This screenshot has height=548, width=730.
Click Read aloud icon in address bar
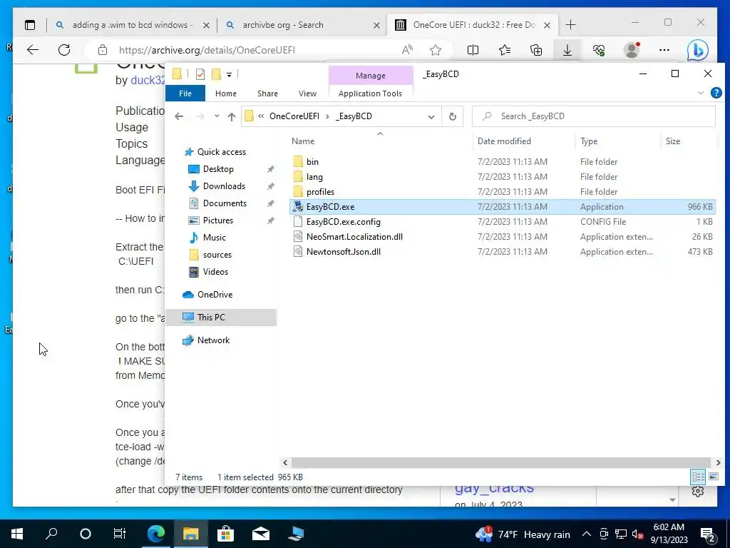pyautogui.click(x=407, y=50)
